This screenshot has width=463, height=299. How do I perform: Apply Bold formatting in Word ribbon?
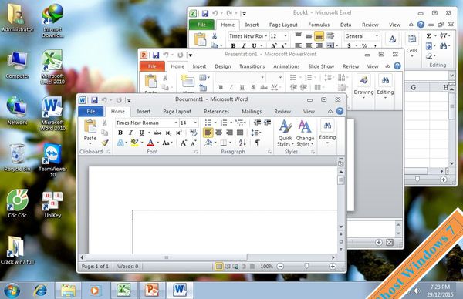[x=120, y=133]
